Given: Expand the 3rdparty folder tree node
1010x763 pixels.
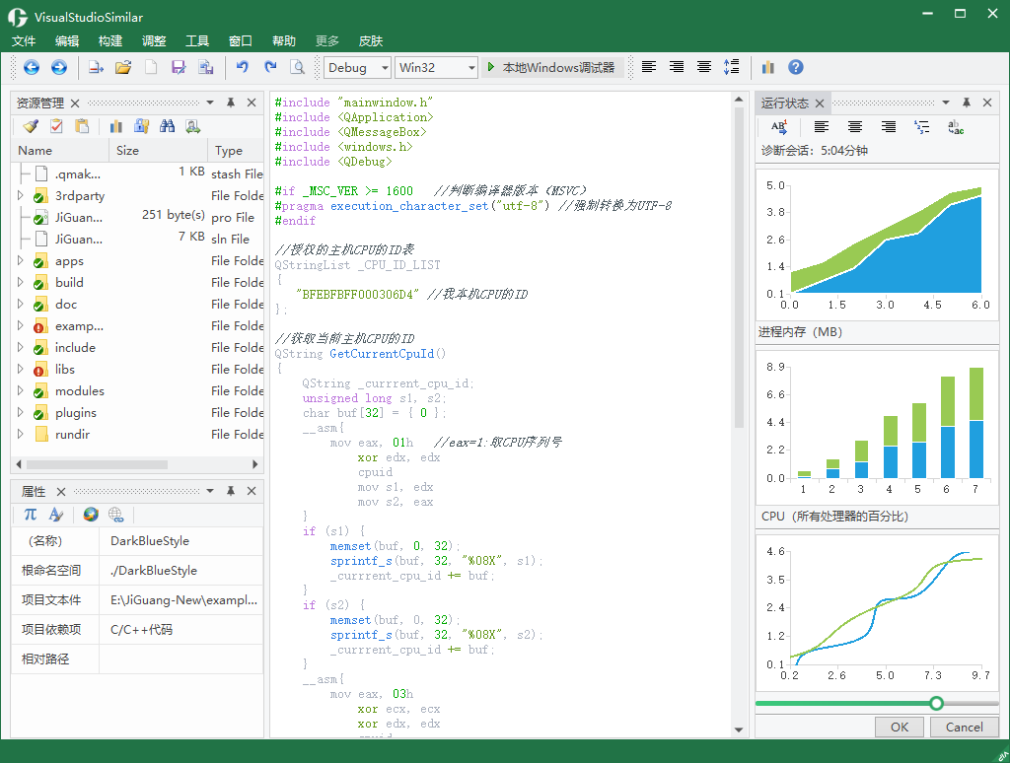Looking at the screenshot, I should (x=20, y=195).
